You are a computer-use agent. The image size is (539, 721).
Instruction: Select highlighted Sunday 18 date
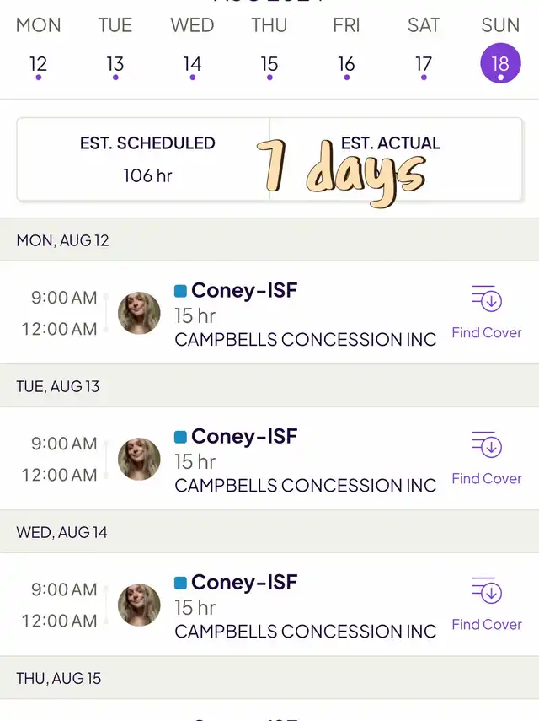click(500, 63)
